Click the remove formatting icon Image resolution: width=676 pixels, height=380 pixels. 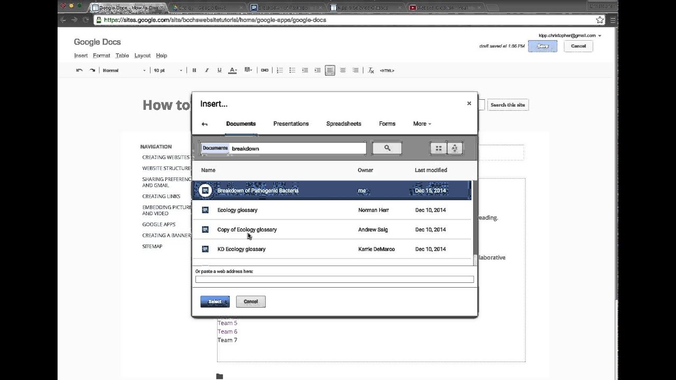371,70
